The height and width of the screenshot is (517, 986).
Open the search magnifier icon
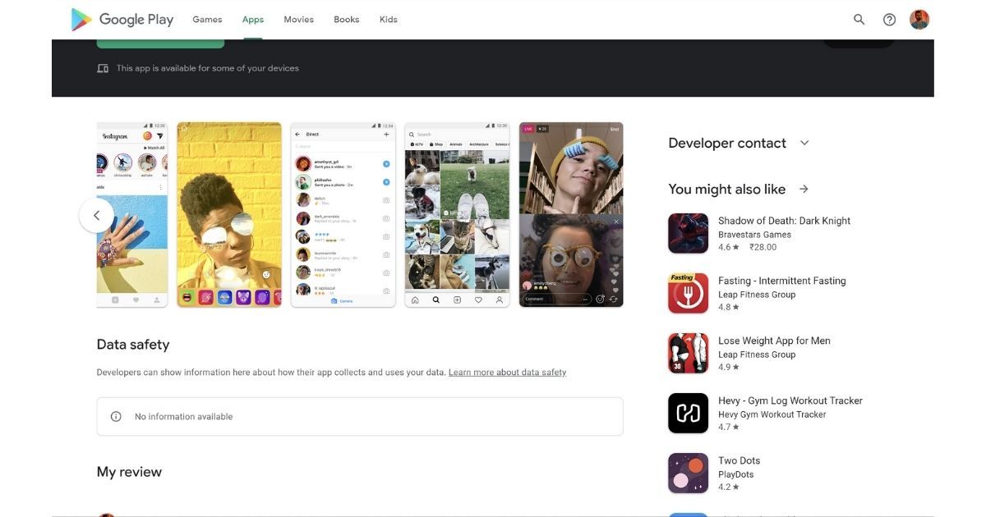(859, 20)
